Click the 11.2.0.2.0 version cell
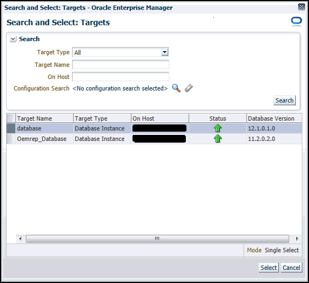 point(274,139)
